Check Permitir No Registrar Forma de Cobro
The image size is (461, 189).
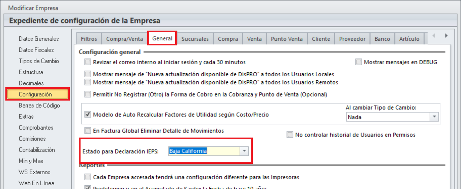[x=88, y=95]
